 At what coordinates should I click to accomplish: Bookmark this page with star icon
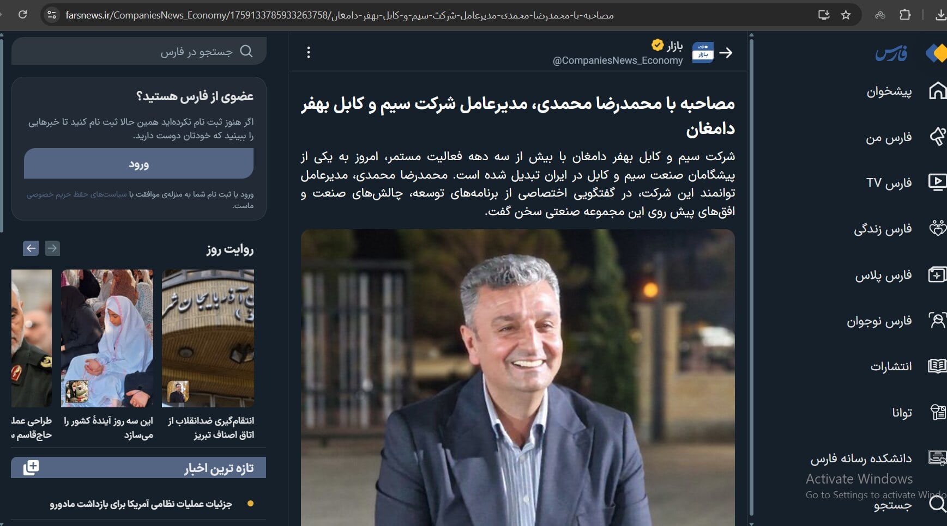tap(846, 15)
